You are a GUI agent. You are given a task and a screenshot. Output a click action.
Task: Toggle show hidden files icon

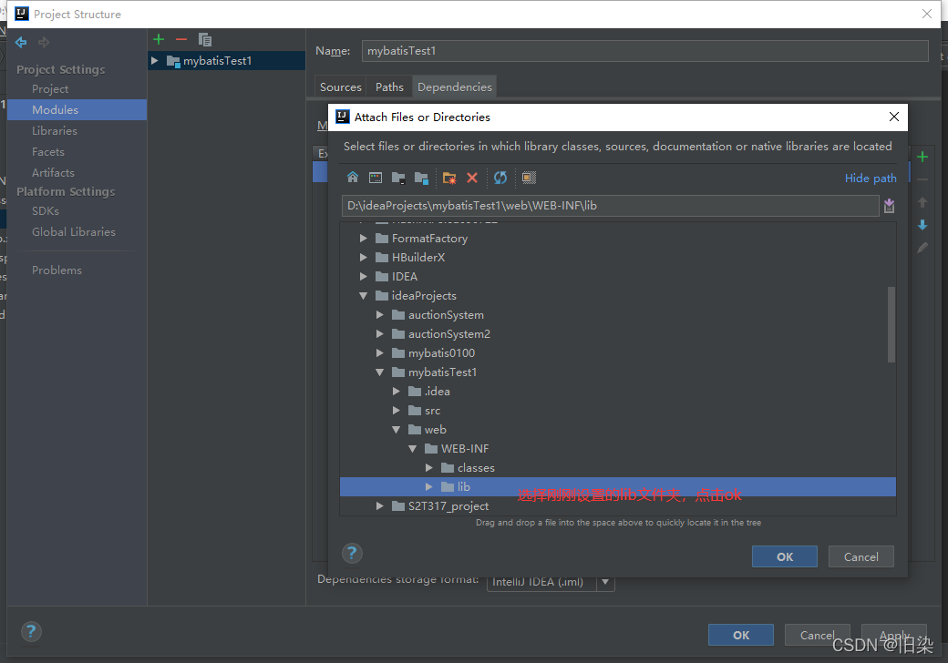pos(529,178)
